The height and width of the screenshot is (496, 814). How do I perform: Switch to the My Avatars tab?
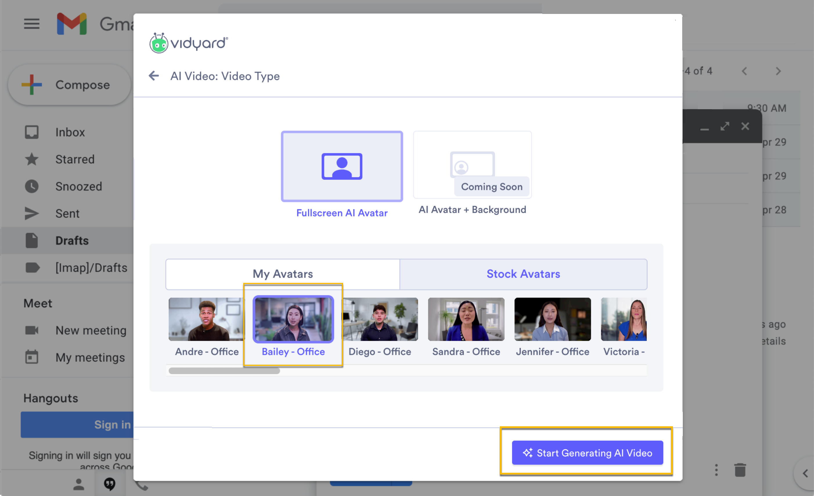(x=282, y=274)
